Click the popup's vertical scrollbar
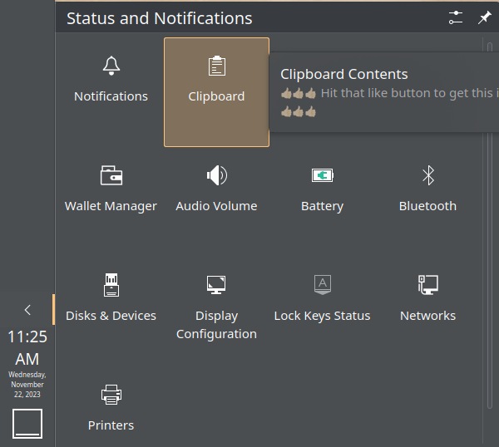Screen dimensions: 499x447 [490, 225]
